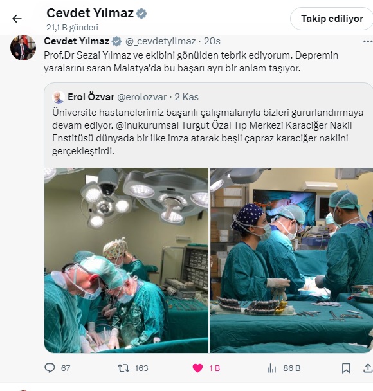
Task: Share the post with the upload icon
Action: tap(368, 368)
